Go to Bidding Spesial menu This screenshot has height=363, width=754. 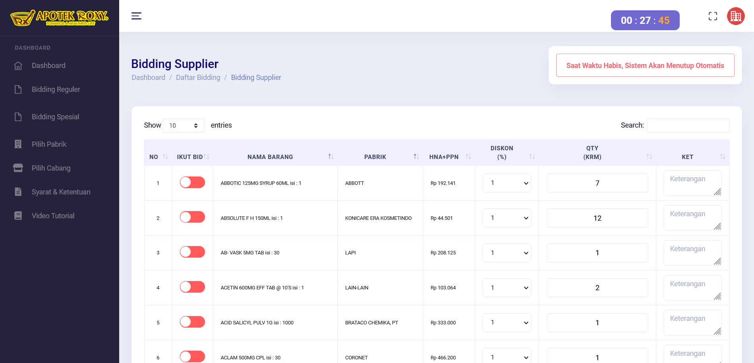pos(56,117)
